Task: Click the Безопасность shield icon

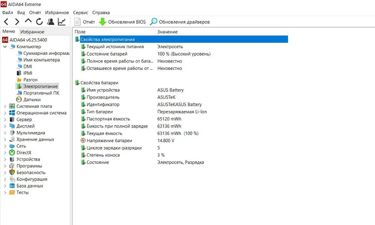Action: [12, 172]
